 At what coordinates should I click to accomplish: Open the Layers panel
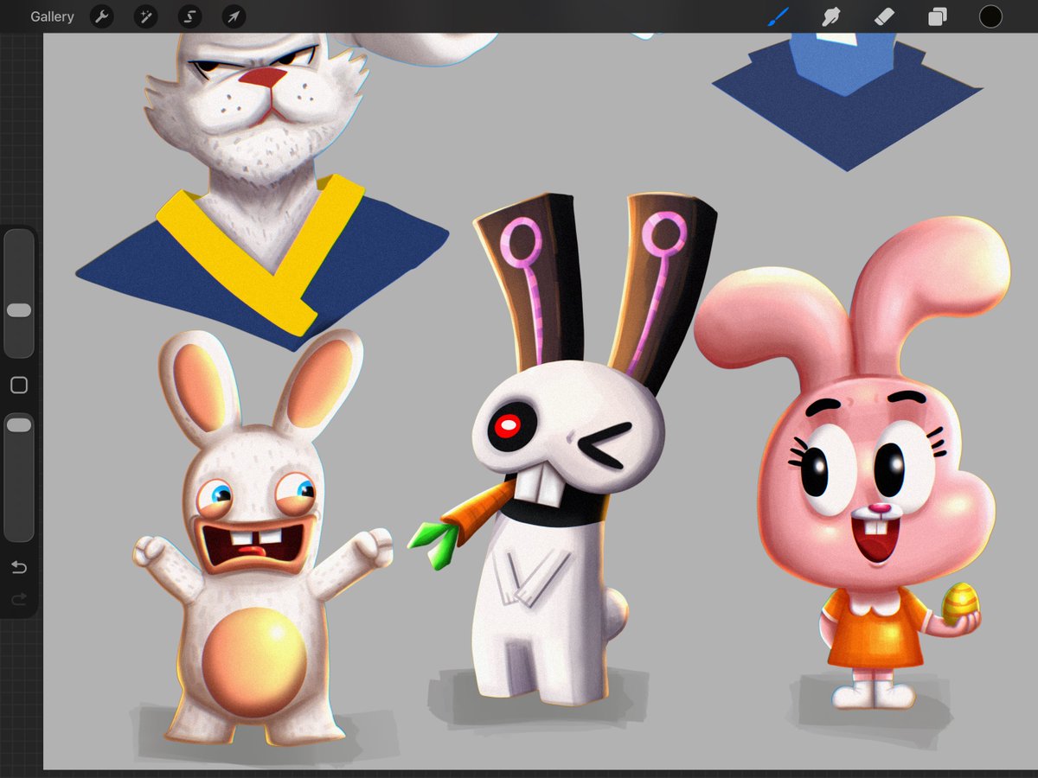938,16
